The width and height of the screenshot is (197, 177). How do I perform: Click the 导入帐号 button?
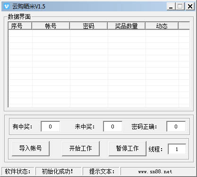point(31,148)
